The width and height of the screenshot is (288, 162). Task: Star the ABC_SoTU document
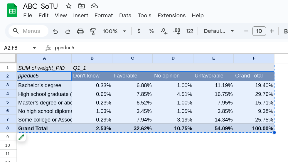[x=69, y=6]
